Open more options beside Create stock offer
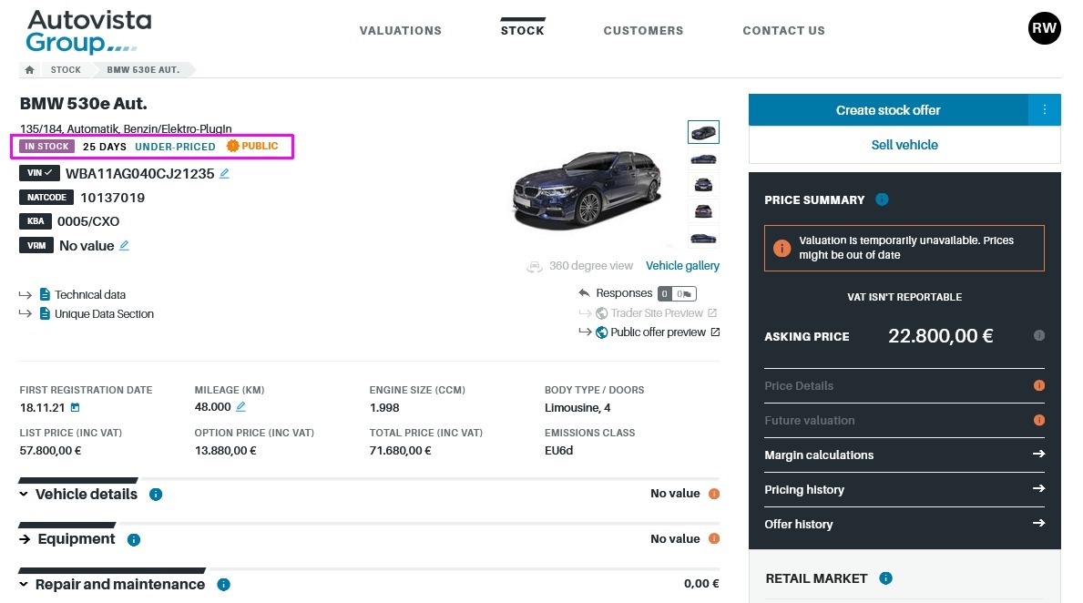This screenshot has width=1083, height=603. [x=1045, y=110]
